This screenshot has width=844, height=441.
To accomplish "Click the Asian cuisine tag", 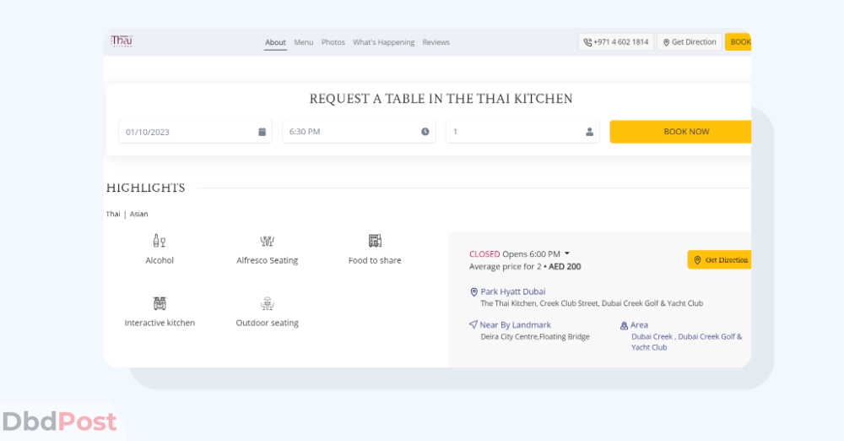I will point(139,214).
